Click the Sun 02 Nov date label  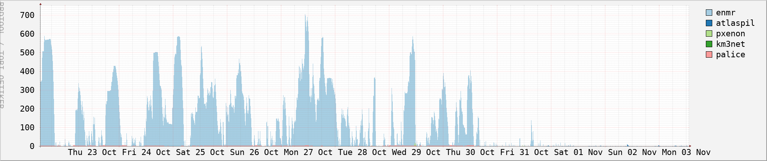tap(632, 152)
